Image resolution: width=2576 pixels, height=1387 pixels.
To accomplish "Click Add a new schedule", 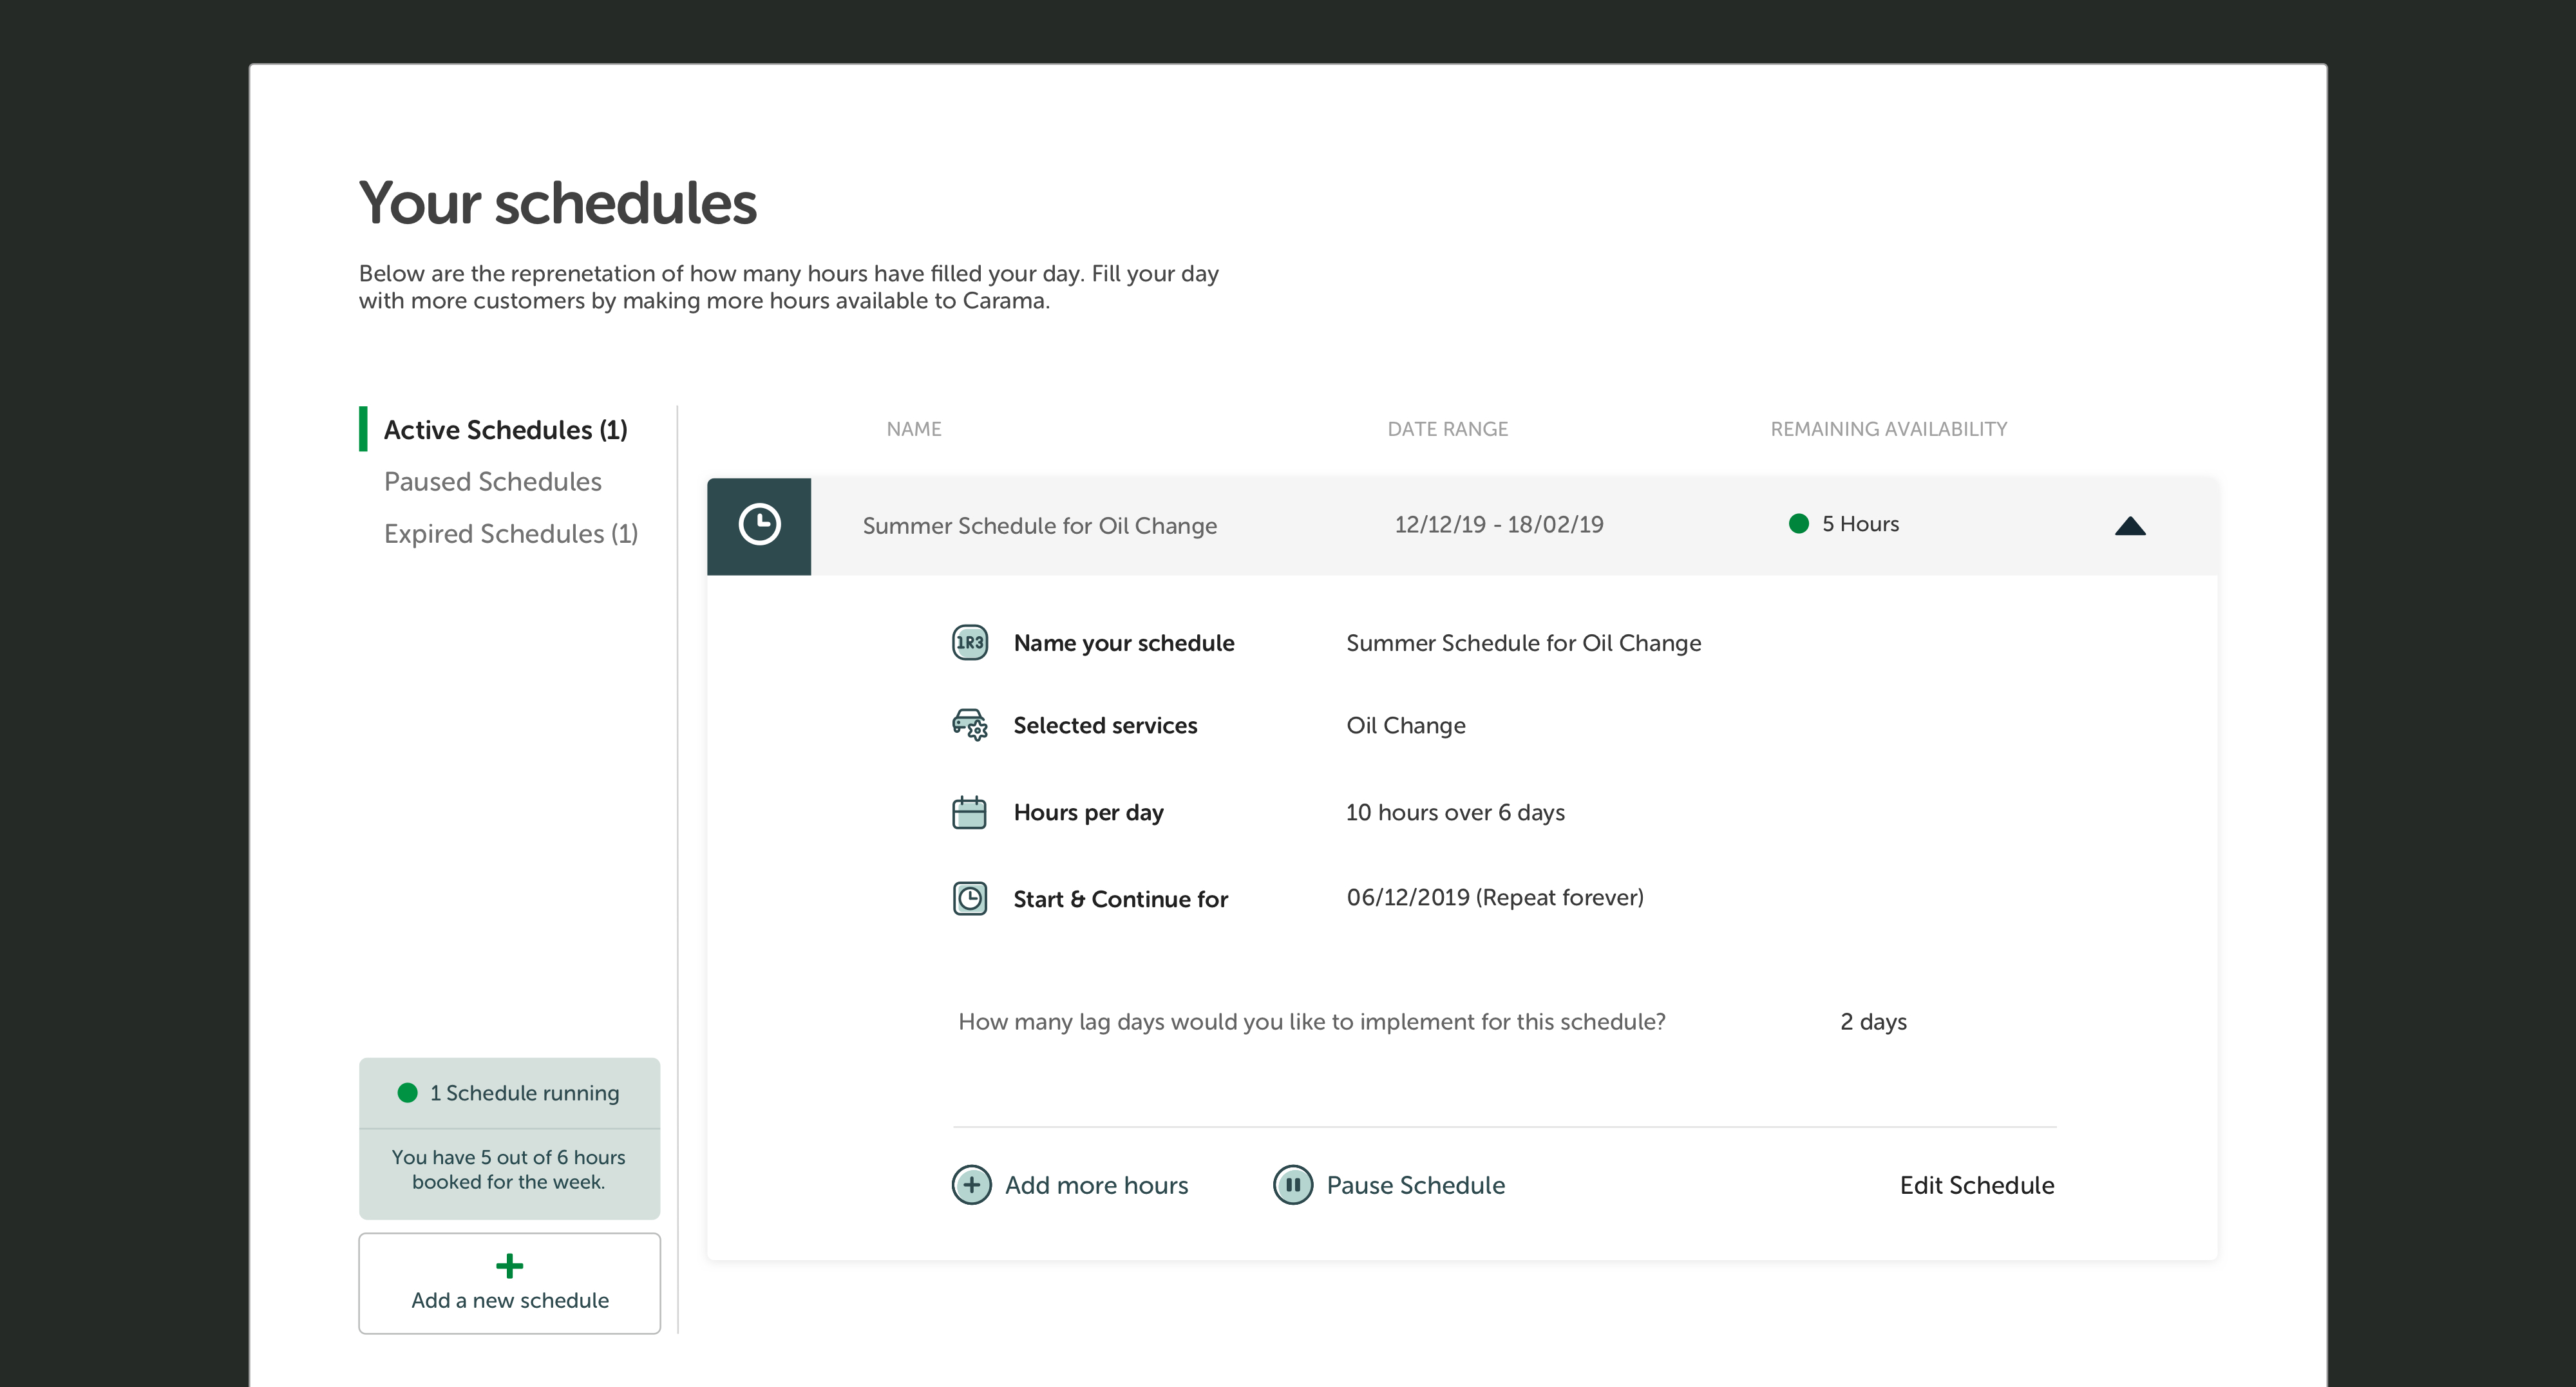I will coord(509,1283).
